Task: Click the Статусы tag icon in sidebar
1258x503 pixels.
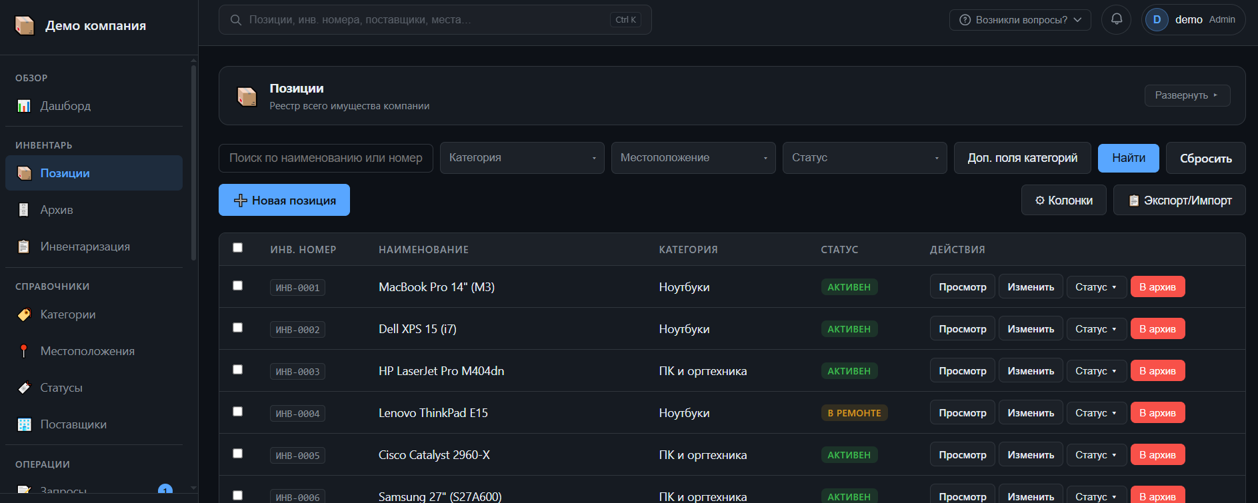Action: pyautogui.click(x=24, y=388)
